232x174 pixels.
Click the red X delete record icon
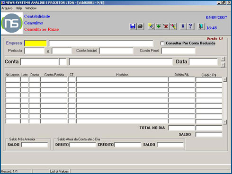[x=166, y=26]
